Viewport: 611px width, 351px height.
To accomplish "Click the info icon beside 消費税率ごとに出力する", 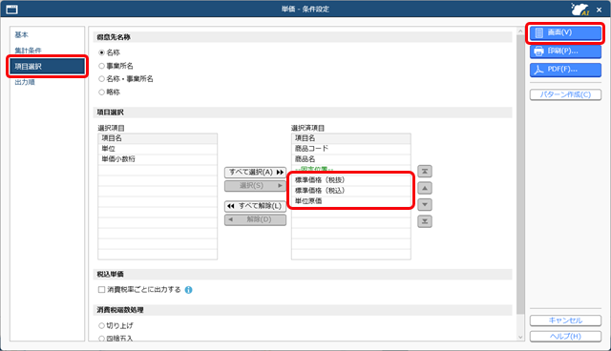I will point(189,290).
